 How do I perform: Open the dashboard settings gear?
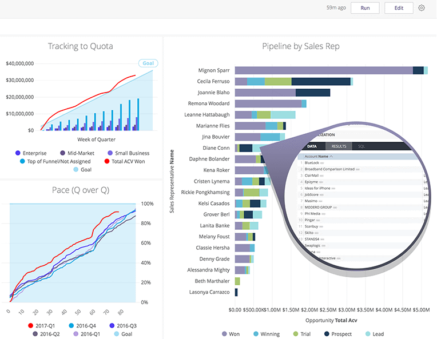pyautogui.click(x=422, y=8)
